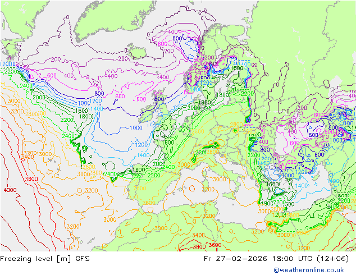Click the ©weatheronline.co.uk credit text
This screenshot has width=356, height=275.
click(x=309, y=270)
